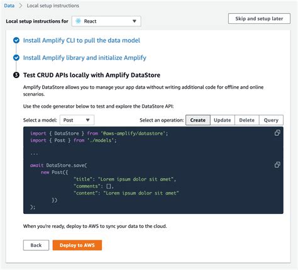This screenshot has width=298, height=270.
Task: Click the step 1 completed checkmark icon
Action: [16, 40]
